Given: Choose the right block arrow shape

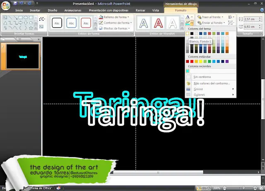Looking at the screenshot, I should click(x=21, y=23).
